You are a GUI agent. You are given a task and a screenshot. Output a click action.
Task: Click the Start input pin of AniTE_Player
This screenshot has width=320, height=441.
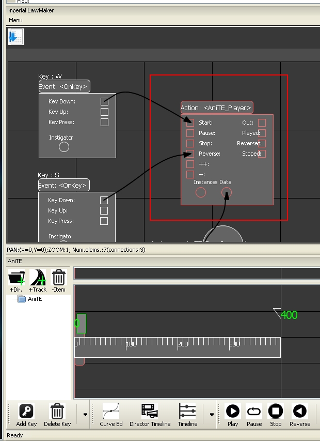tap(190, 123)
